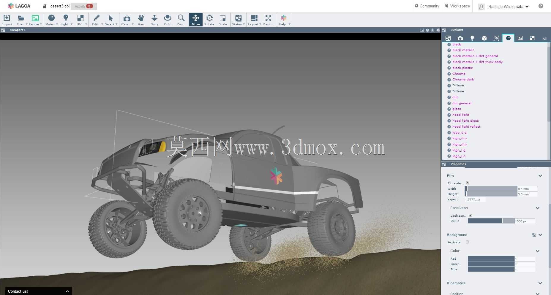Select the 'glass' material
The image size is (551, 295).
point(457,109)
